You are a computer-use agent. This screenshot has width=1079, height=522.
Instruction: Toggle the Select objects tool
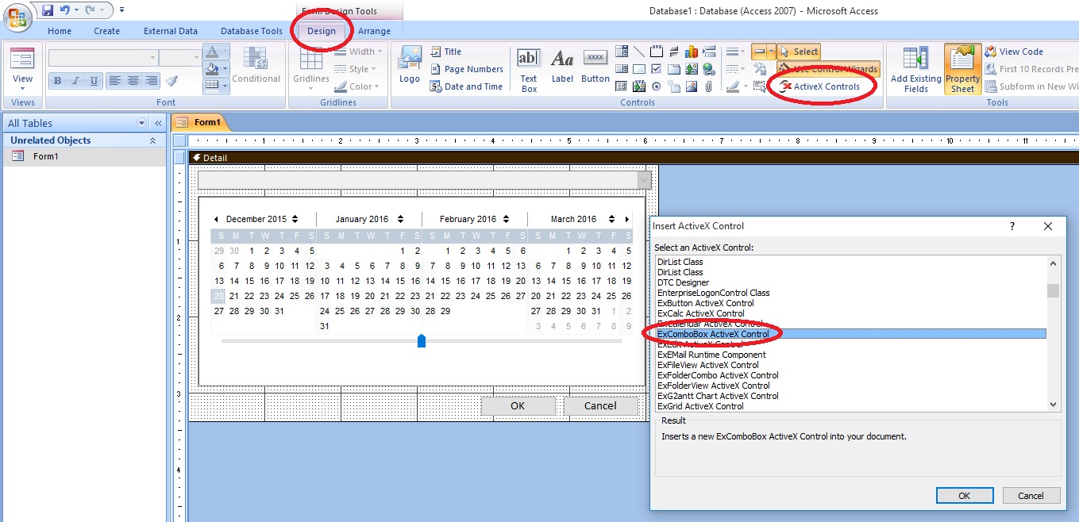pos(799,52)
